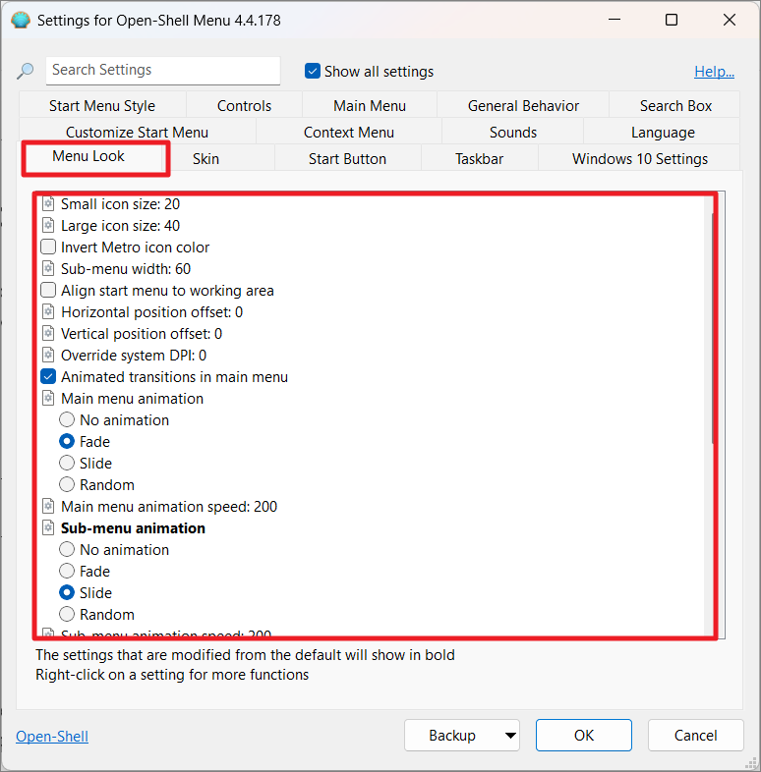Select Main menu animation speed: 200 setting
Image resolution: width=761 pixels, height=772 pixels.
(x=169, y=507)
